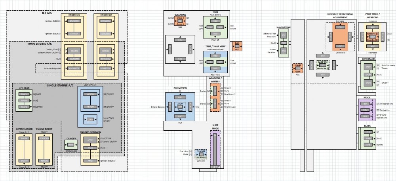The image size is (396, 181).
Task: Click the Feather Propeller label
Action: point(52,69)
